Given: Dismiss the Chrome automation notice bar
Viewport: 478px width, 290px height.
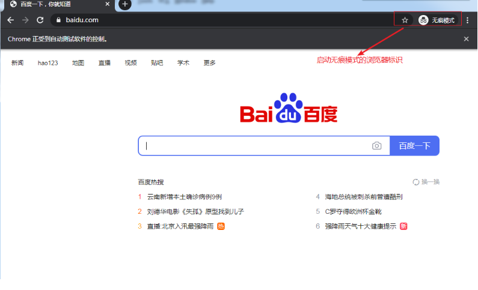Looking at the screenshot, I should click(466, 39).
